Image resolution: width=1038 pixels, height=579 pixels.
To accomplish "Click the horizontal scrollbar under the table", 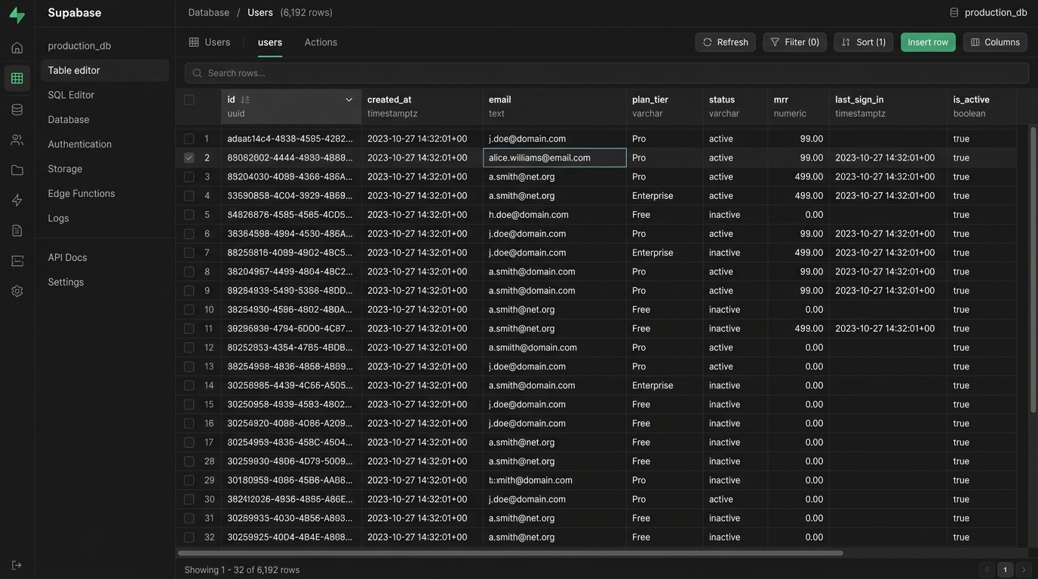I will (x=511, y=553).
